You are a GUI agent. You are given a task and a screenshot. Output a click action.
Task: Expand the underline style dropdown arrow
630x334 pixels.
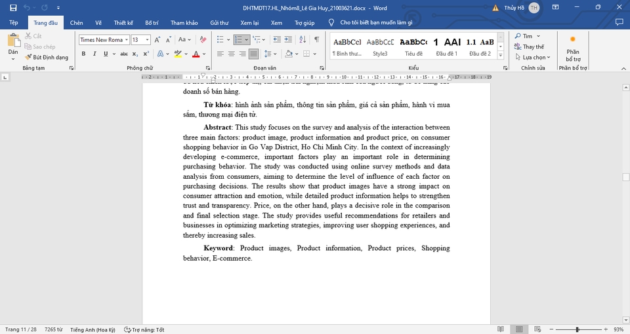coord(114,54)
